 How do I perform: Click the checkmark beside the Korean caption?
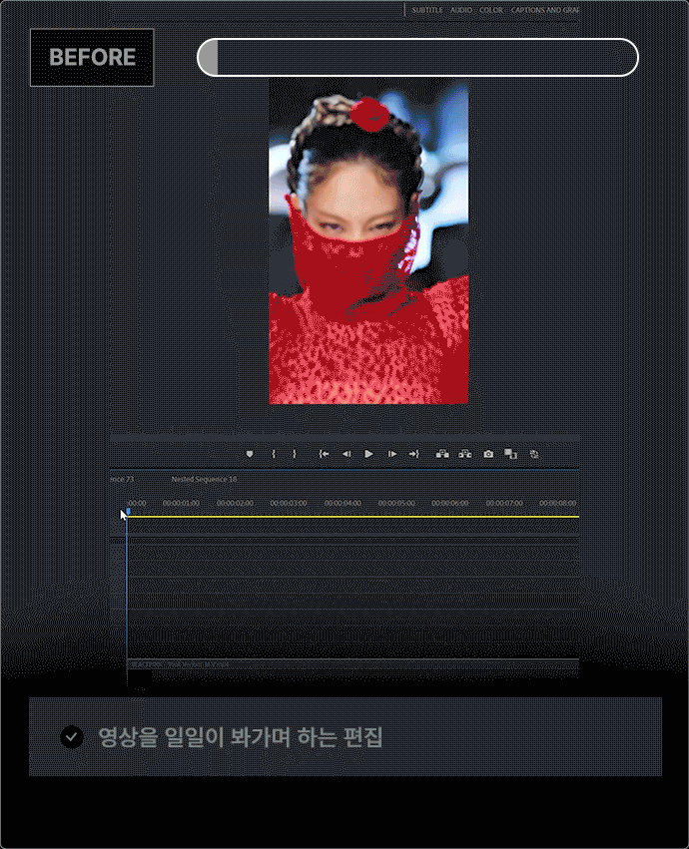tap(72, 737)
